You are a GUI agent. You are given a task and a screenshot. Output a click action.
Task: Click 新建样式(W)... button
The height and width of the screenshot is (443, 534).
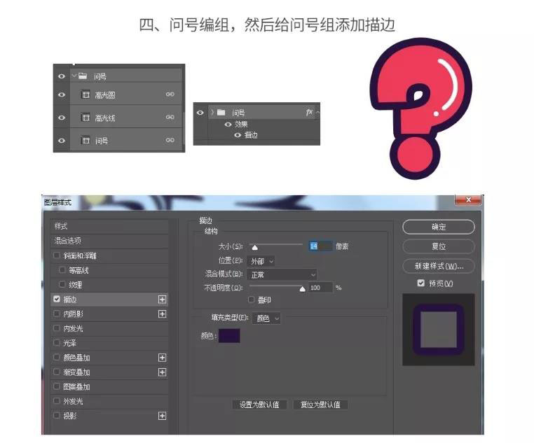tap(439, 266)
